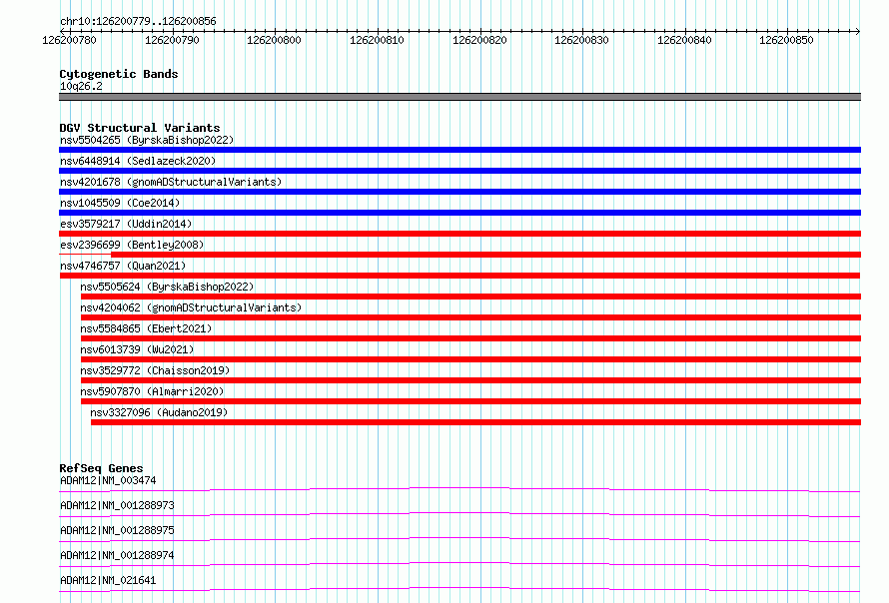Click ruler position 126200800
The width and height of the screenshot is (889, 603).
tap(274, 40)
